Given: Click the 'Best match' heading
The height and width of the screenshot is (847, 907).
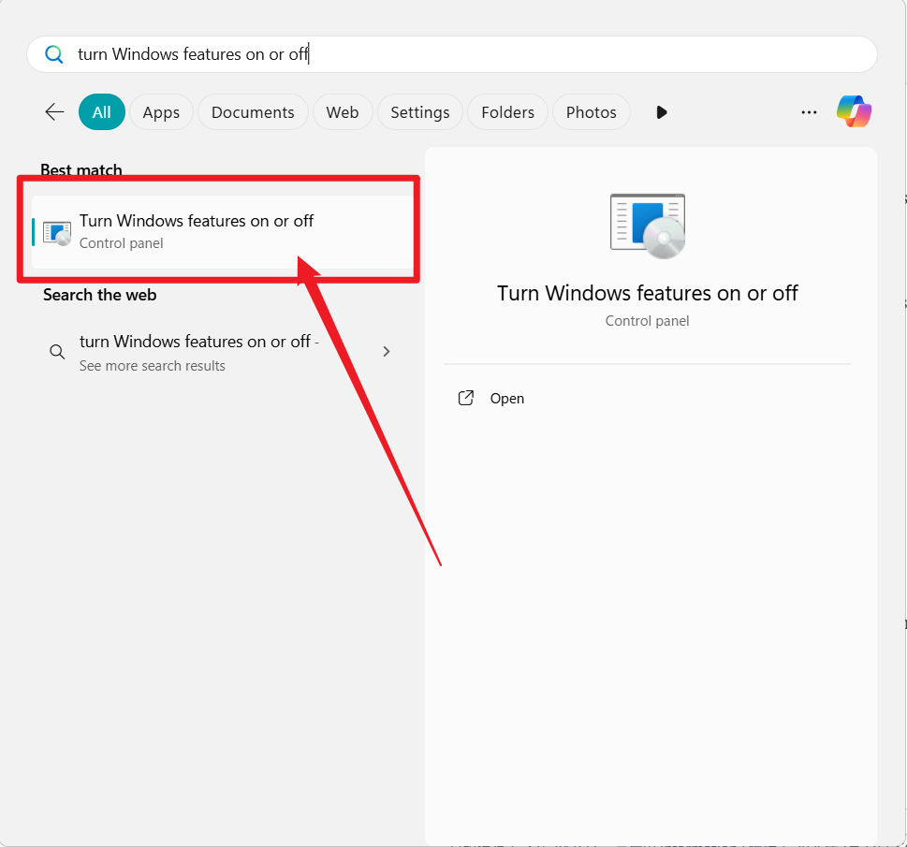Looking at the screenshot, I should click(81, 169).
